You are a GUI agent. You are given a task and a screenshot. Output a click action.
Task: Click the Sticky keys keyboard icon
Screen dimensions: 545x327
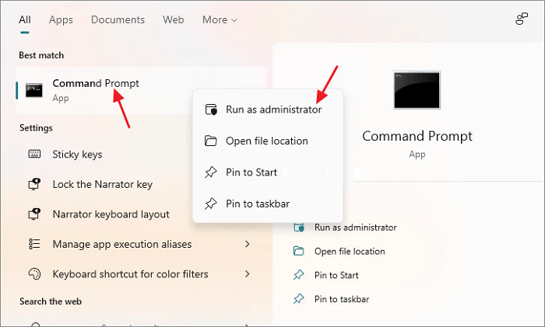pos(34,155)
